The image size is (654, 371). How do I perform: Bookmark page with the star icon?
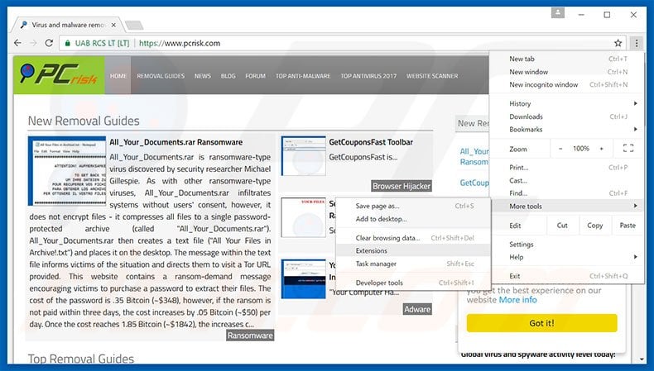click(x=618, y=43)
